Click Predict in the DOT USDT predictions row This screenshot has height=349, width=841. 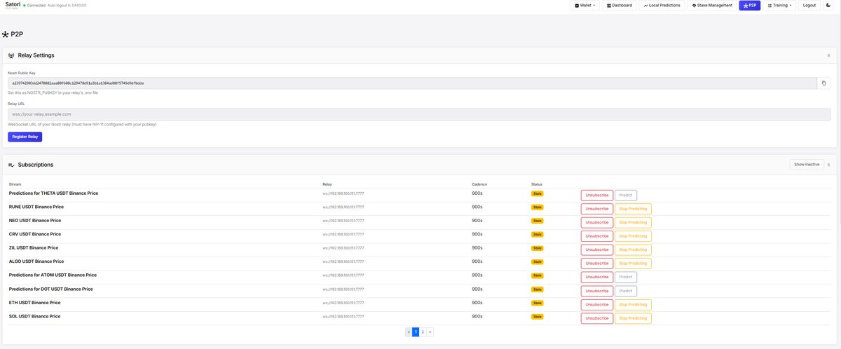(x=626, y=291)
